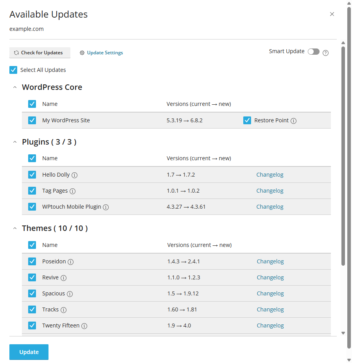Open Update Settings link

[x=101, y=53]
